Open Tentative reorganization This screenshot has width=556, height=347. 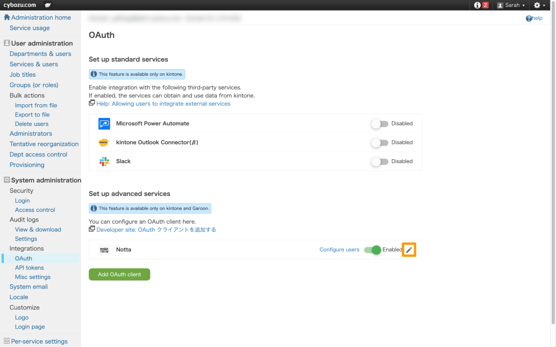[x=44, y=144]
